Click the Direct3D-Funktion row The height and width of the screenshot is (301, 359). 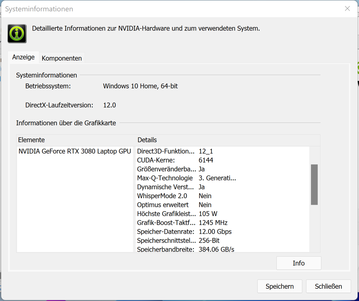click(x=176, y=151)
